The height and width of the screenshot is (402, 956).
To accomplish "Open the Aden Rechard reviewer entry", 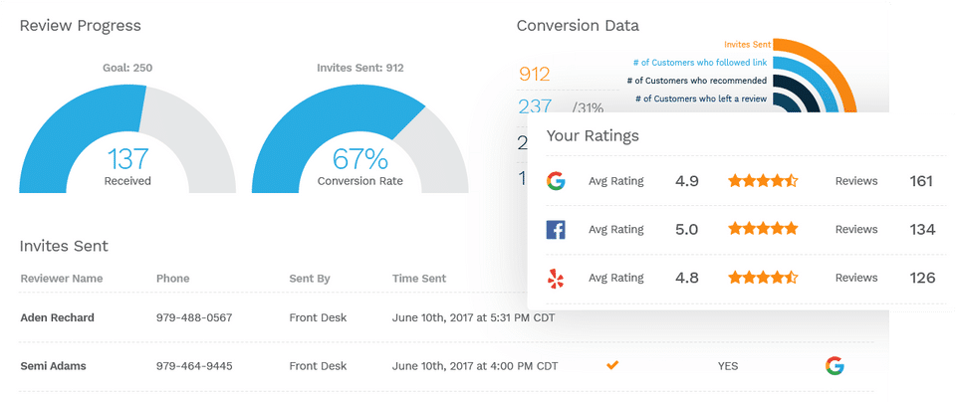I will (58, 318).
